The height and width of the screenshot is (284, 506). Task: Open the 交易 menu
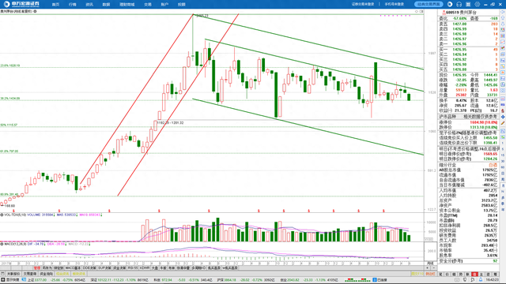click(x=148, y=5)
